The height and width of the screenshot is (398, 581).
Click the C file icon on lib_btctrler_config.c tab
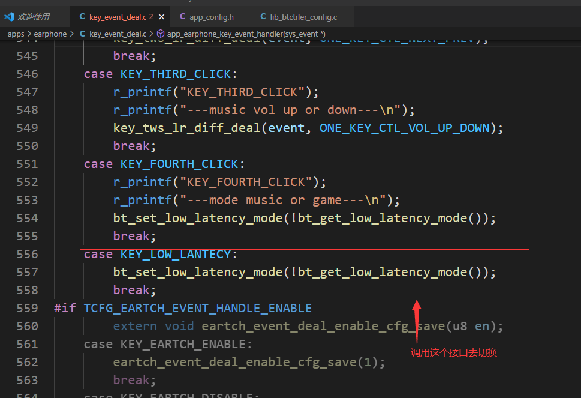tap(263, 17)
